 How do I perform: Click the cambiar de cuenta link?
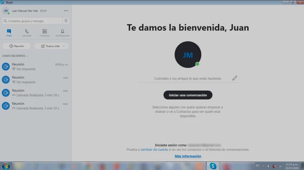click(x=154, y=149)
